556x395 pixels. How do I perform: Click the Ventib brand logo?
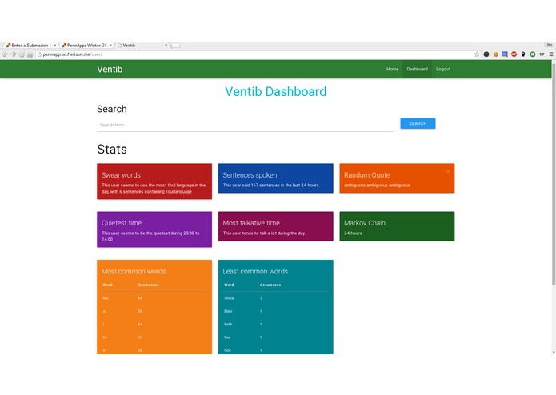[110, 69]
